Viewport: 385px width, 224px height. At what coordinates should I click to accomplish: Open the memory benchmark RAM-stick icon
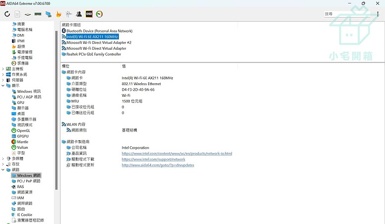click(x=38, y=14)
